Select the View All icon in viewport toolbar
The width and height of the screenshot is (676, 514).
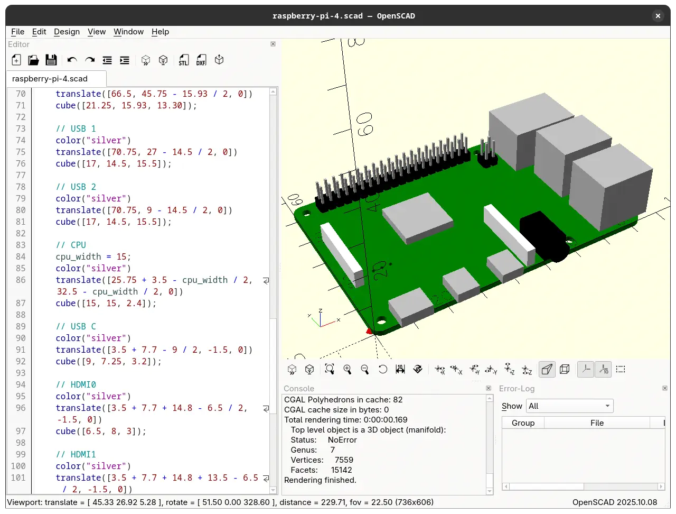click(329, 369)
